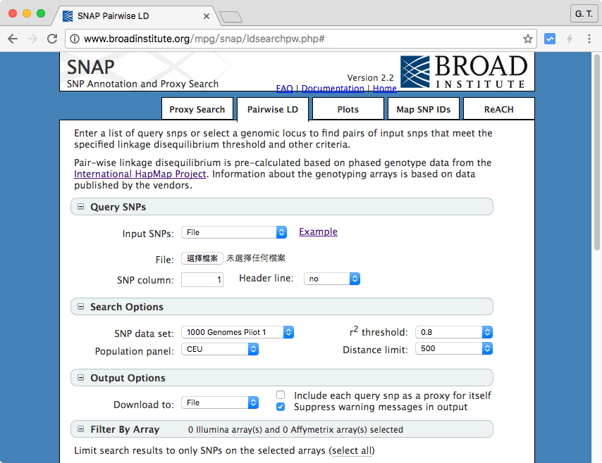Switch to the Proxy Search tab
Viewport: 602px width, 463px height.
tap(197, 110)
